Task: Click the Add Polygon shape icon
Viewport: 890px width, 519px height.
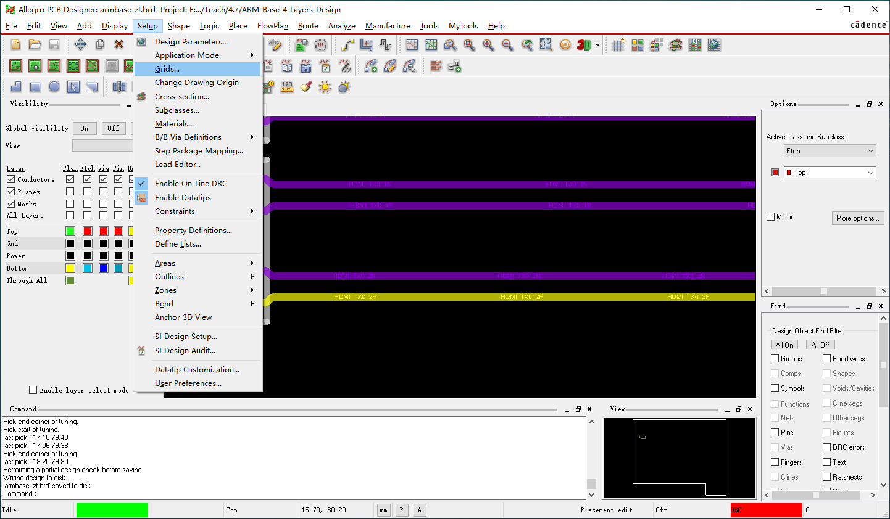Action: point(16,87)
